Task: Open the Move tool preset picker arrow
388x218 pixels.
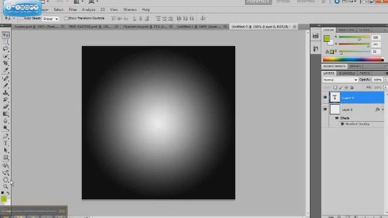Action: point(14,18)
